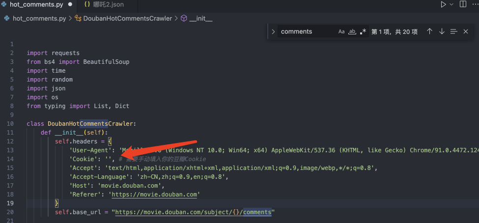Screen dimensions: 479x223
Task: Run the Python file with play button
Action: (x=443, y=4)
